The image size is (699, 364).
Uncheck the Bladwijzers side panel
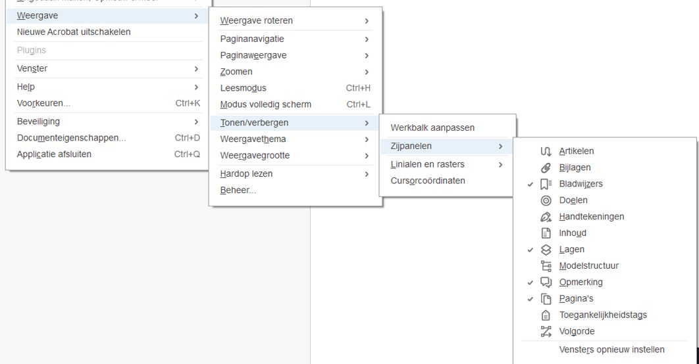tap(581, 184)
